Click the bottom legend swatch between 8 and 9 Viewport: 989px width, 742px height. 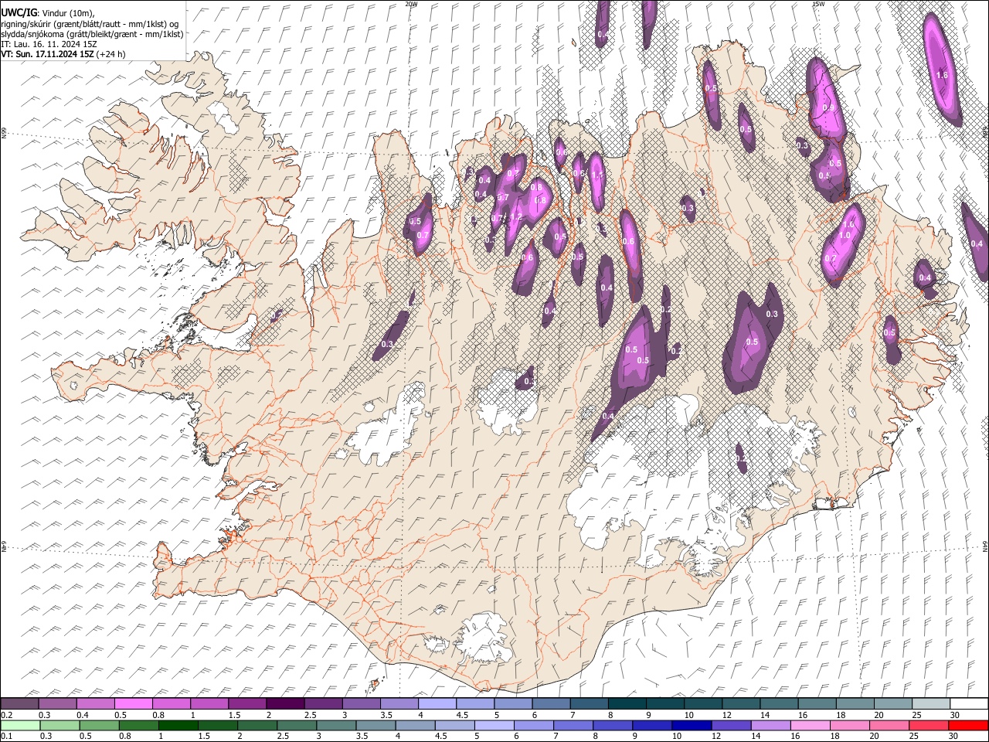[613, 726]
